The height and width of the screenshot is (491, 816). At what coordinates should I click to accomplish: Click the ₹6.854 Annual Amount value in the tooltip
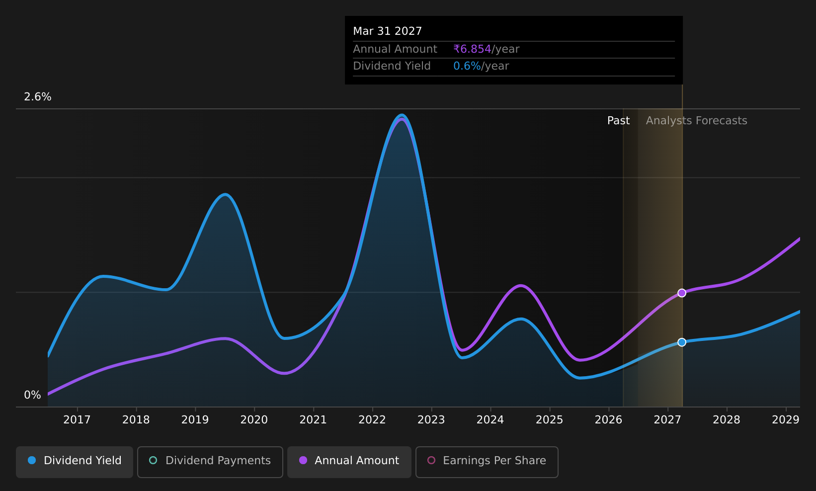click(472, 49)
